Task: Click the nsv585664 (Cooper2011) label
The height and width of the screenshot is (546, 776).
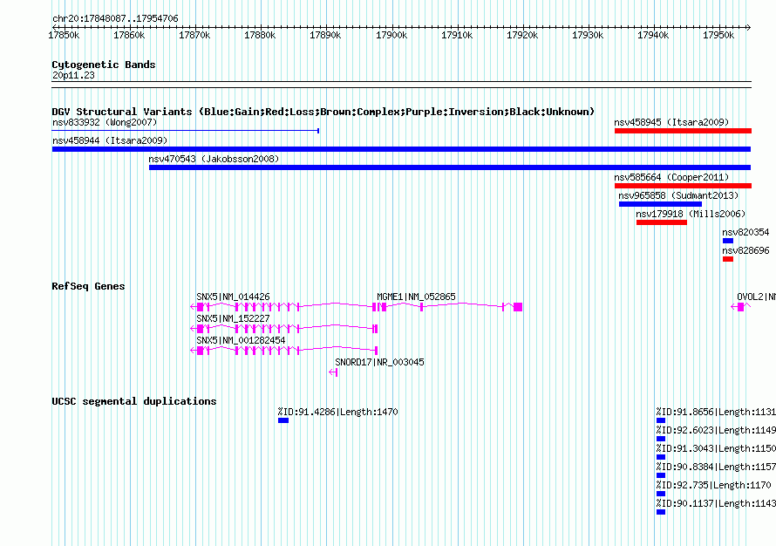Action: 671,177
